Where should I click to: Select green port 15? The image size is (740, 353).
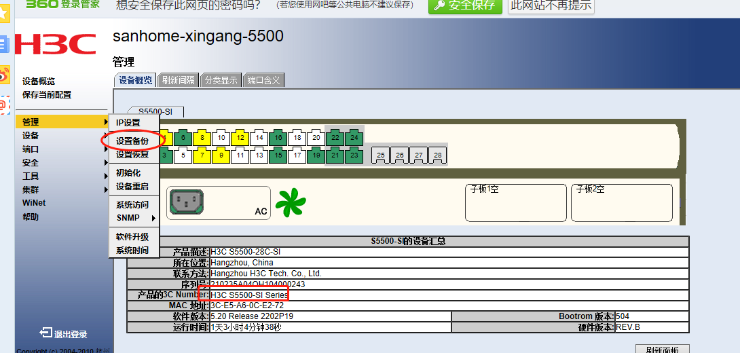pos(278,155)
